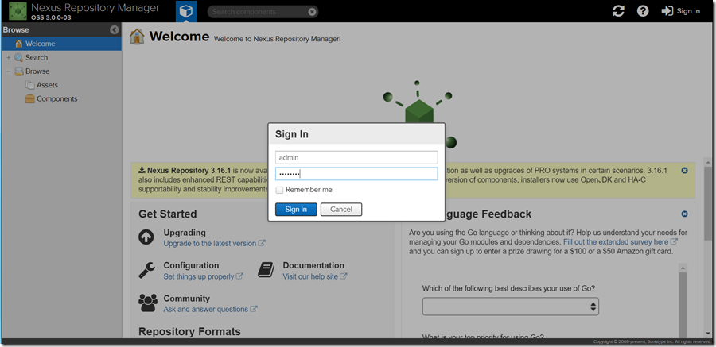
Task: Click the username field showing admin
Action: point(356,157)
